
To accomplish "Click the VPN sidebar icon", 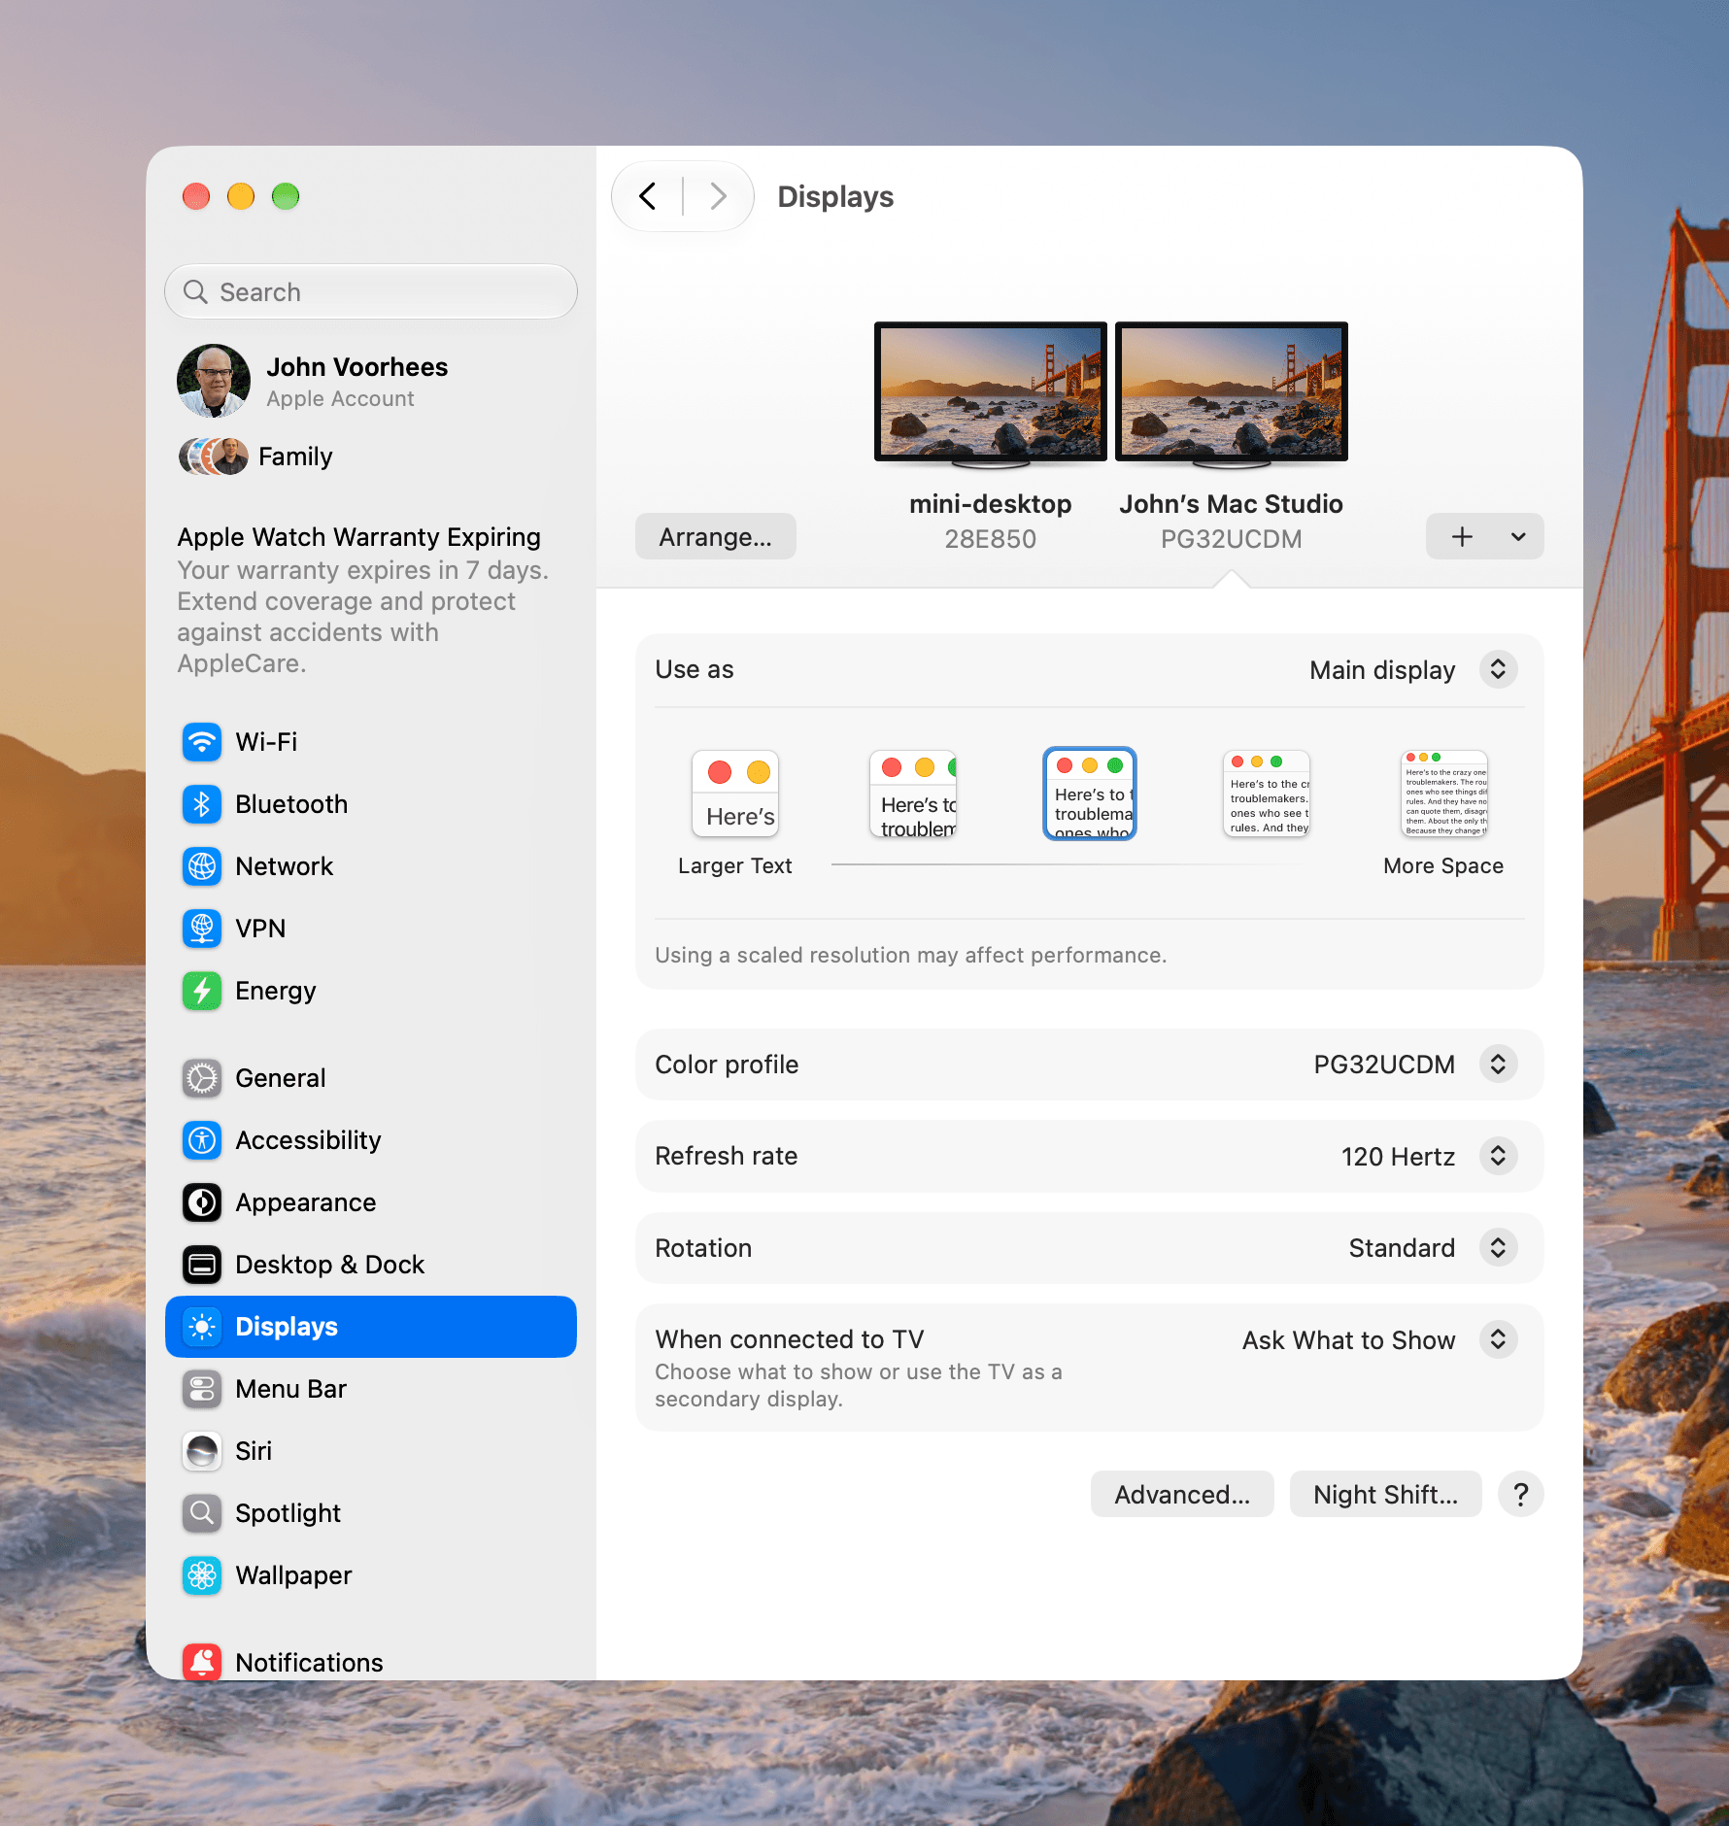I will click(x=202, y=929).
